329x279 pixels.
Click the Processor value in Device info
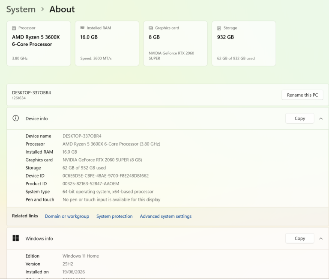pos(111,144)
